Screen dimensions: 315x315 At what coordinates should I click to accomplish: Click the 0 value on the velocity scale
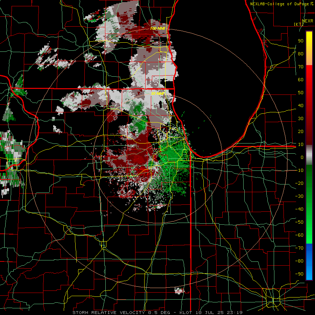coord(302,157)
